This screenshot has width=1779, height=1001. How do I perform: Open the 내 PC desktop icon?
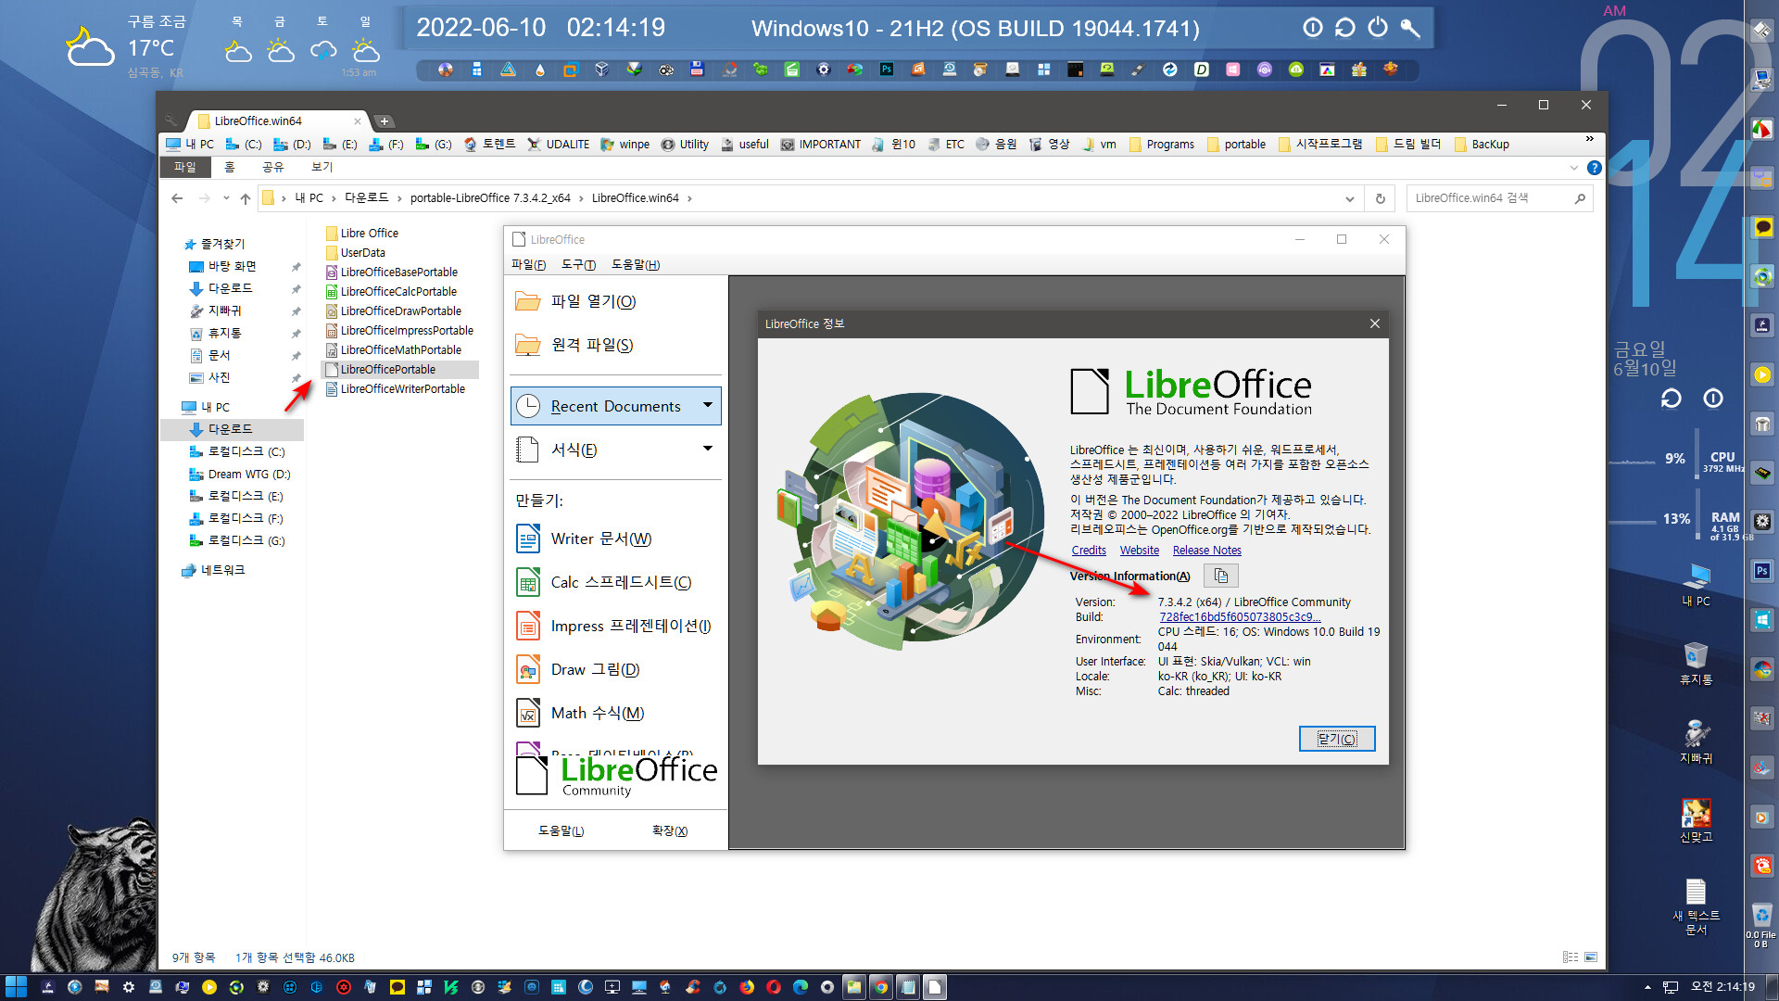1696,584
